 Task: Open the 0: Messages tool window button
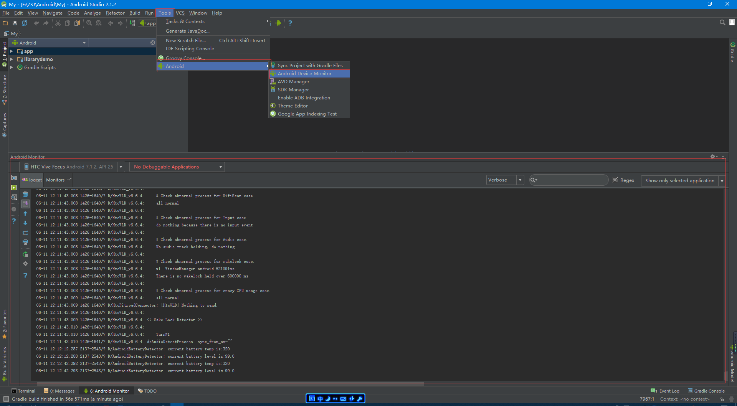(59, 391)
